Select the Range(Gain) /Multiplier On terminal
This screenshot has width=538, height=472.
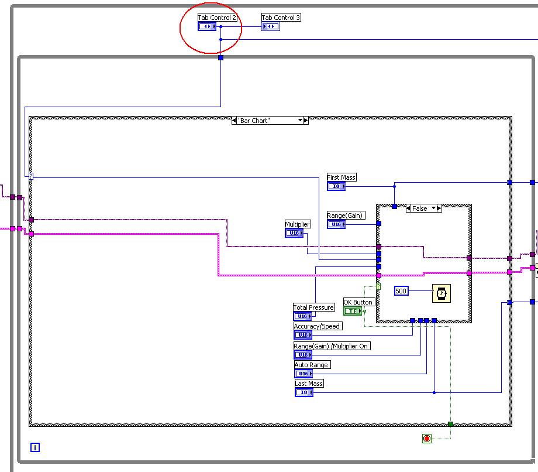[303, 354]
